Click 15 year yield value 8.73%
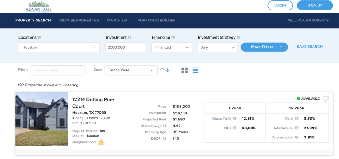Image resolution: width=339 pixels, height=159 pixels. pos(309,119)
